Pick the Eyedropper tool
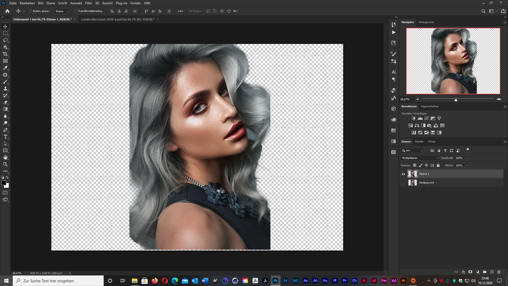Image resolution: width=508 pixels, height=286 pixels. [x=5, y=68]
